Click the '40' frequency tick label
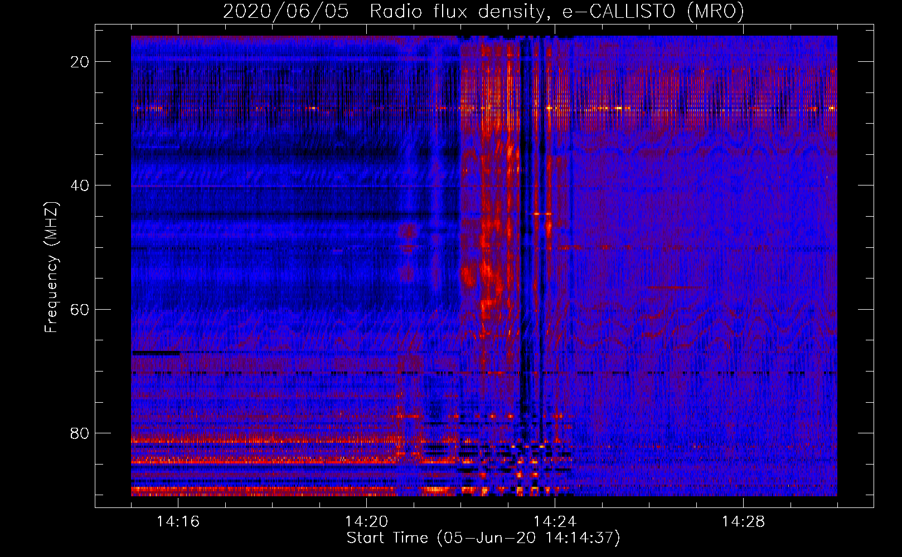 point(80,185)
